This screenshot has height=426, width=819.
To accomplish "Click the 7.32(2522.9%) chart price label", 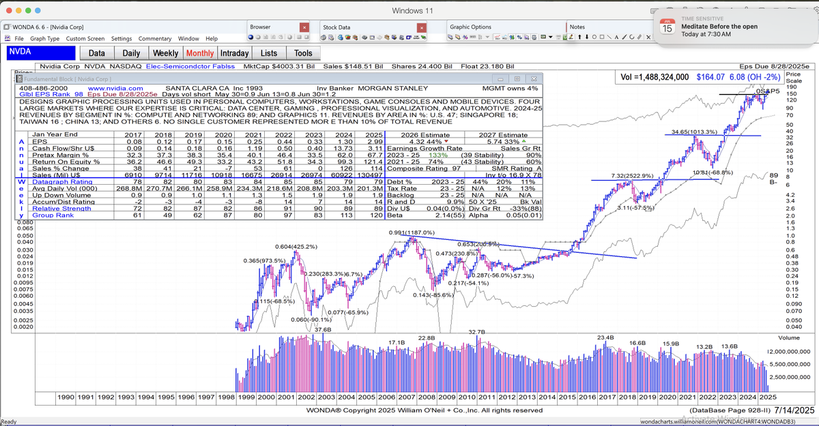I will (x=633, y=176).
